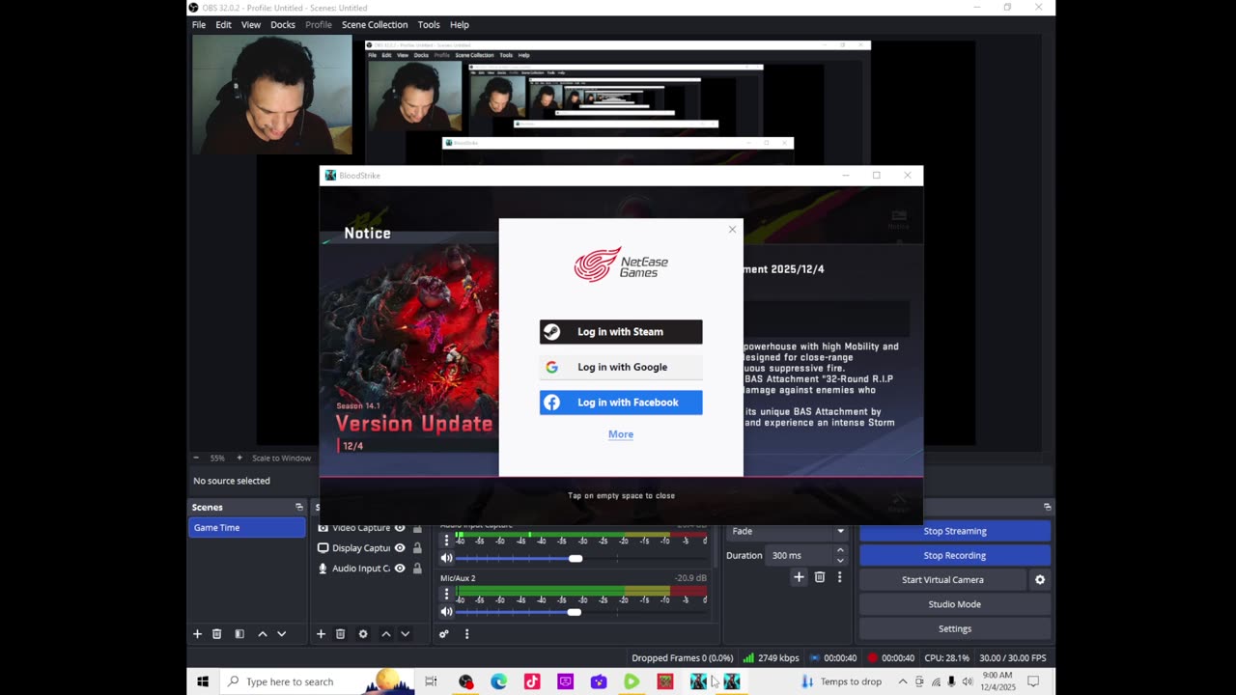This screenshot has height=695, width=1236.
Task: Click the Facebook logo on login button
Action: 551,403
